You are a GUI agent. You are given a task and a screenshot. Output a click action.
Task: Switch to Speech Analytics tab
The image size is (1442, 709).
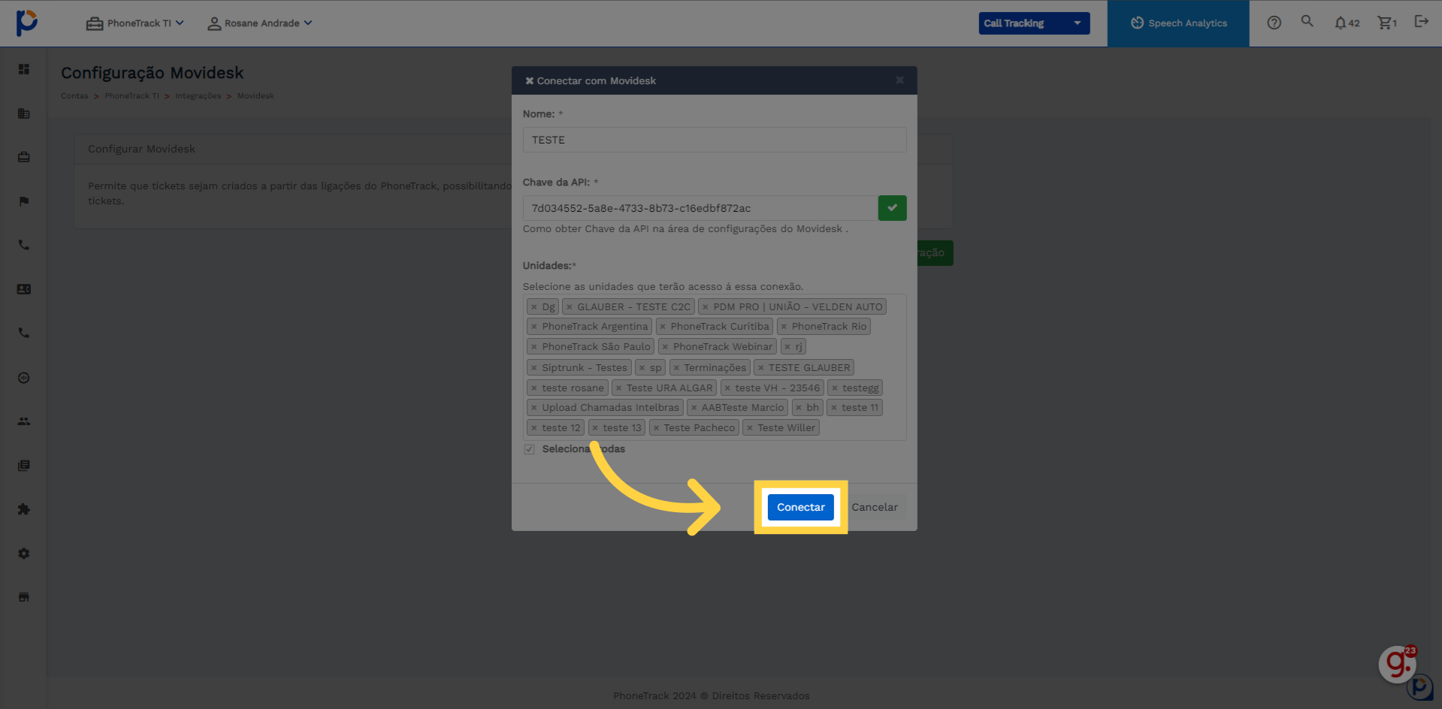pos(1178,23)
